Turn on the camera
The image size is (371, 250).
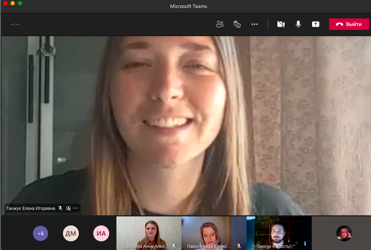pos(281,24)
